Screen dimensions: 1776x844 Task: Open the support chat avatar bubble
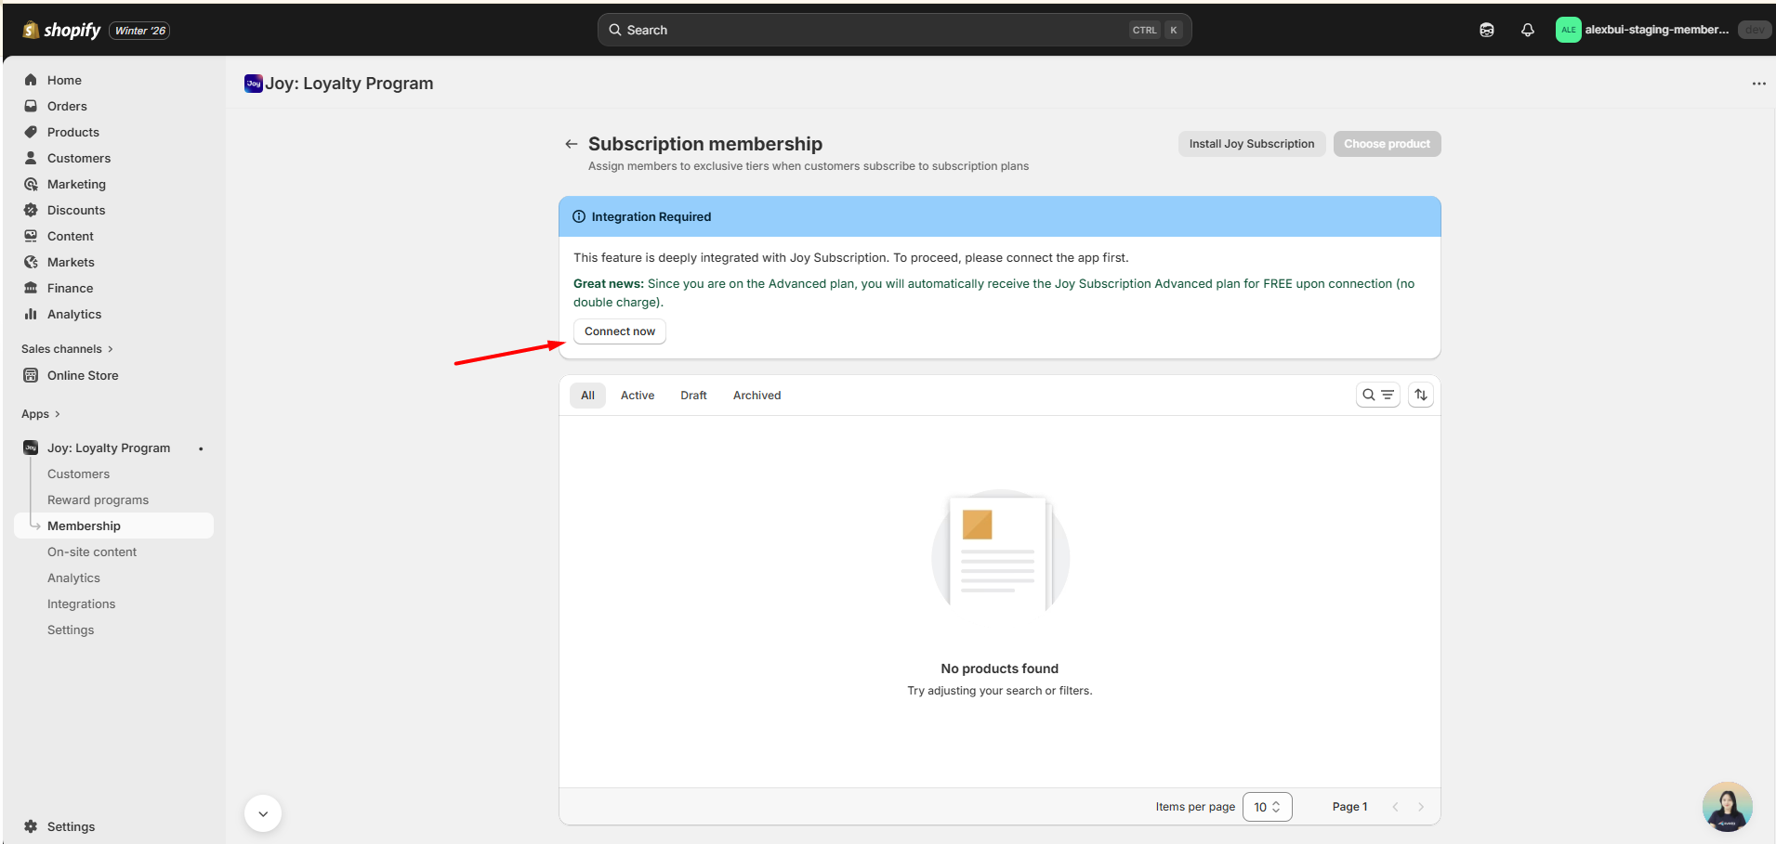click(x=1727, y=806)
